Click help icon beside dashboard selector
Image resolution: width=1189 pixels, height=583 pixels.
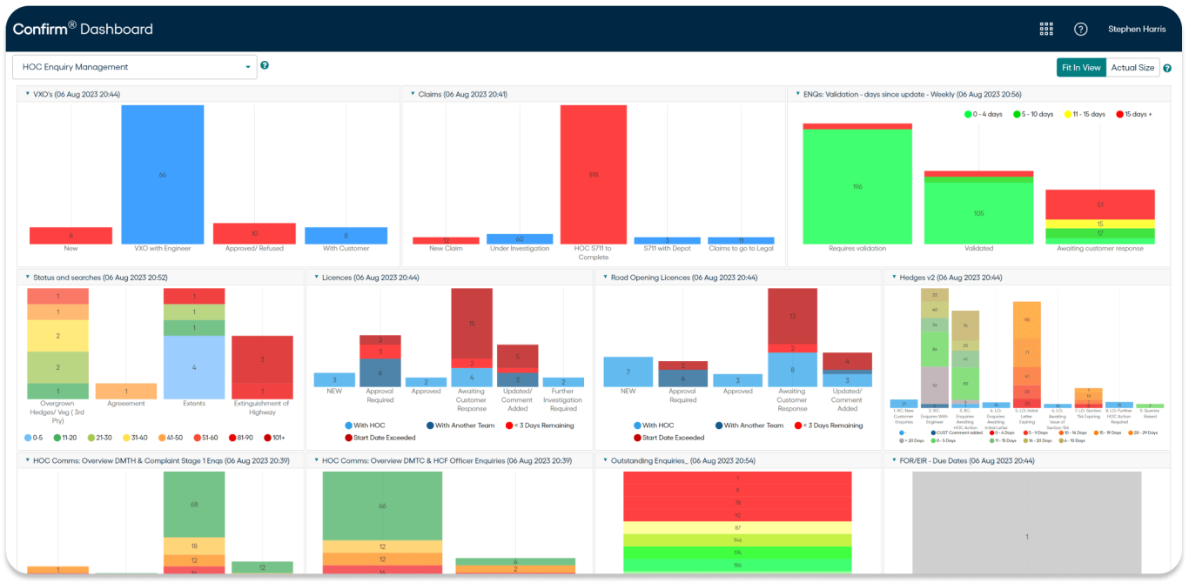(x=265, y=65)
